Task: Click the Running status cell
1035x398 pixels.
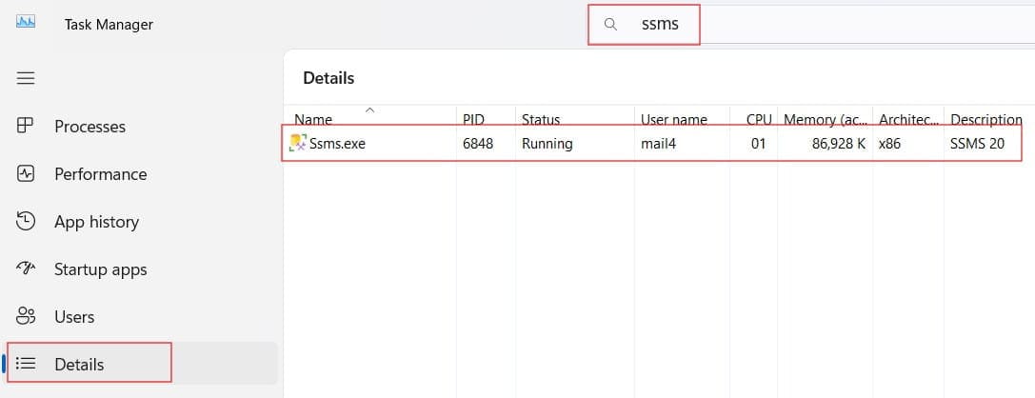Action: 547,143
